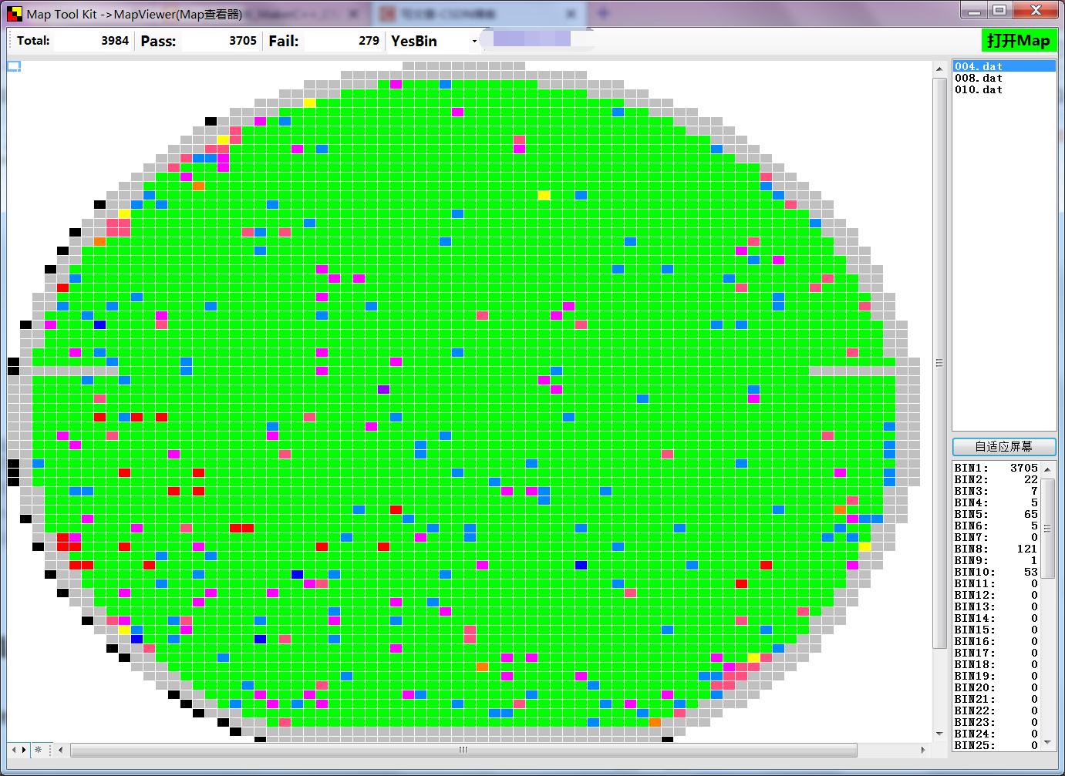The height and width of the screenshot is (776, 1065).
Task: Select the BIN12: row
Action: tap(996, 595)
